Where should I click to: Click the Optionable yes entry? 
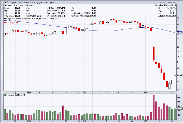[x=34, y=16]
